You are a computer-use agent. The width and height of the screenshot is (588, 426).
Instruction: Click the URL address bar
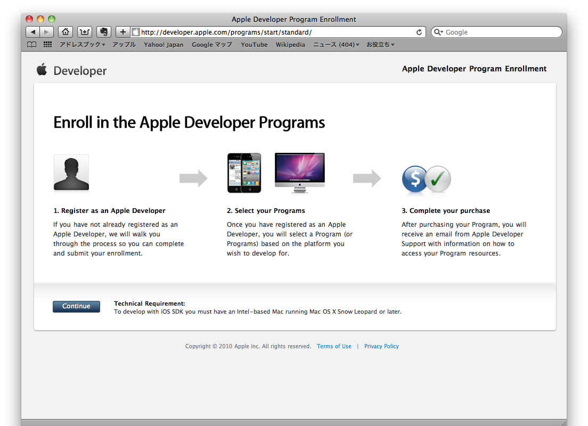pyautogui.click(x=277, y=32)
